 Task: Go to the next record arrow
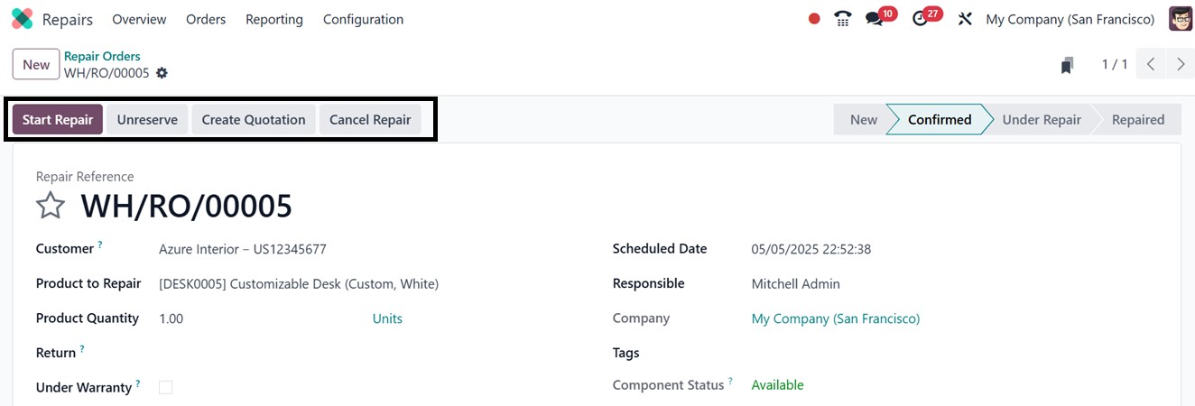coord(1181,64)
